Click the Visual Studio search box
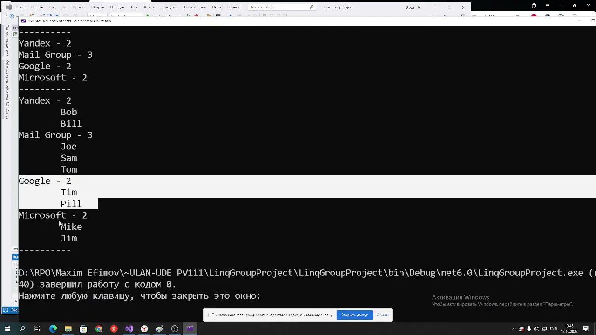 pos(281,7)
